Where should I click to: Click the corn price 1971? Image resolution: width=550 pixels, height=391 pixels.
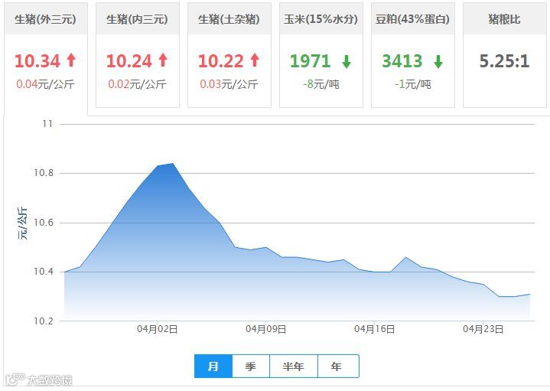tap(311, 61)
